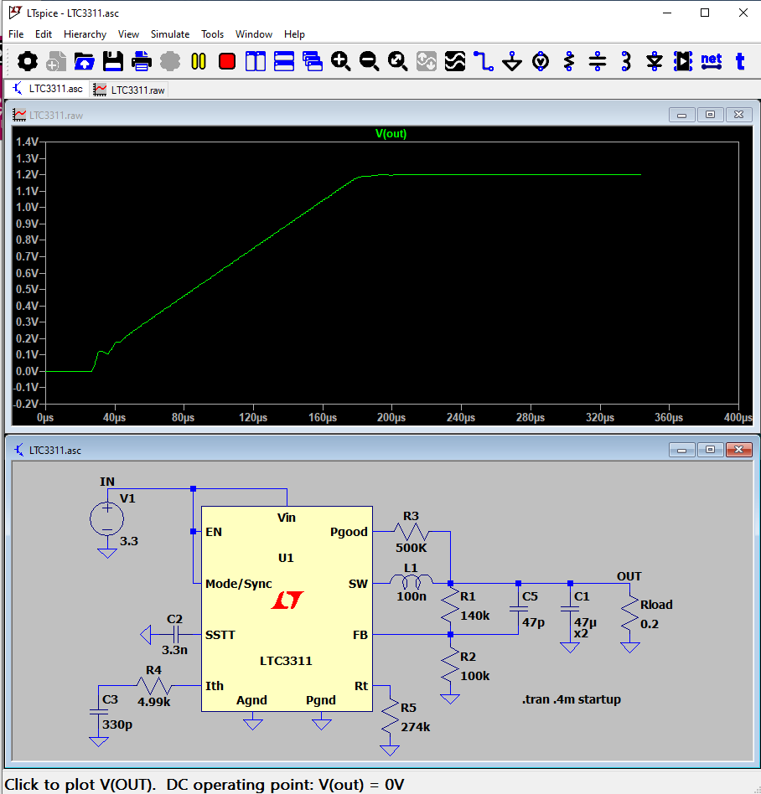Click the Print icon in the toolbar
This screenshot has height=794, width=761.
(x=142, y=61)
